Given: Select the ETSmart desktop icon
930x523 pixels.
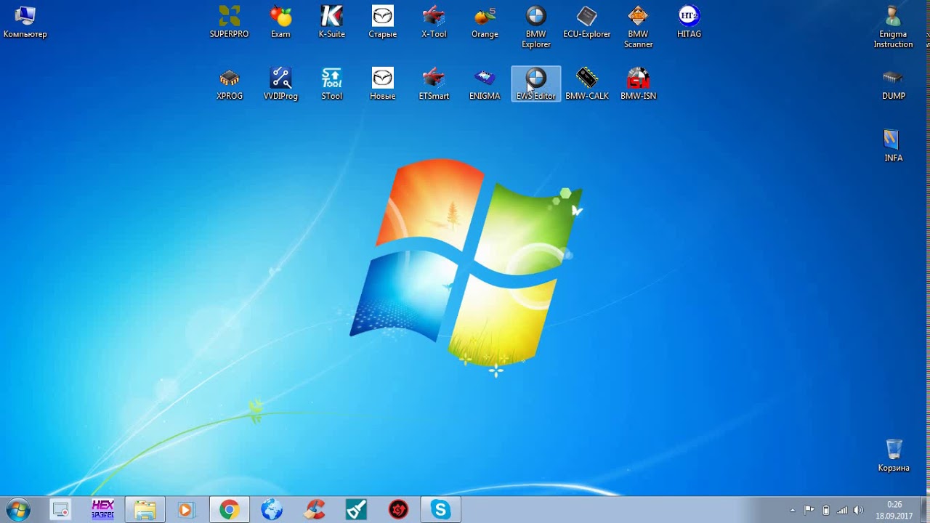Looking at the screenshot, I should [434, 84].
